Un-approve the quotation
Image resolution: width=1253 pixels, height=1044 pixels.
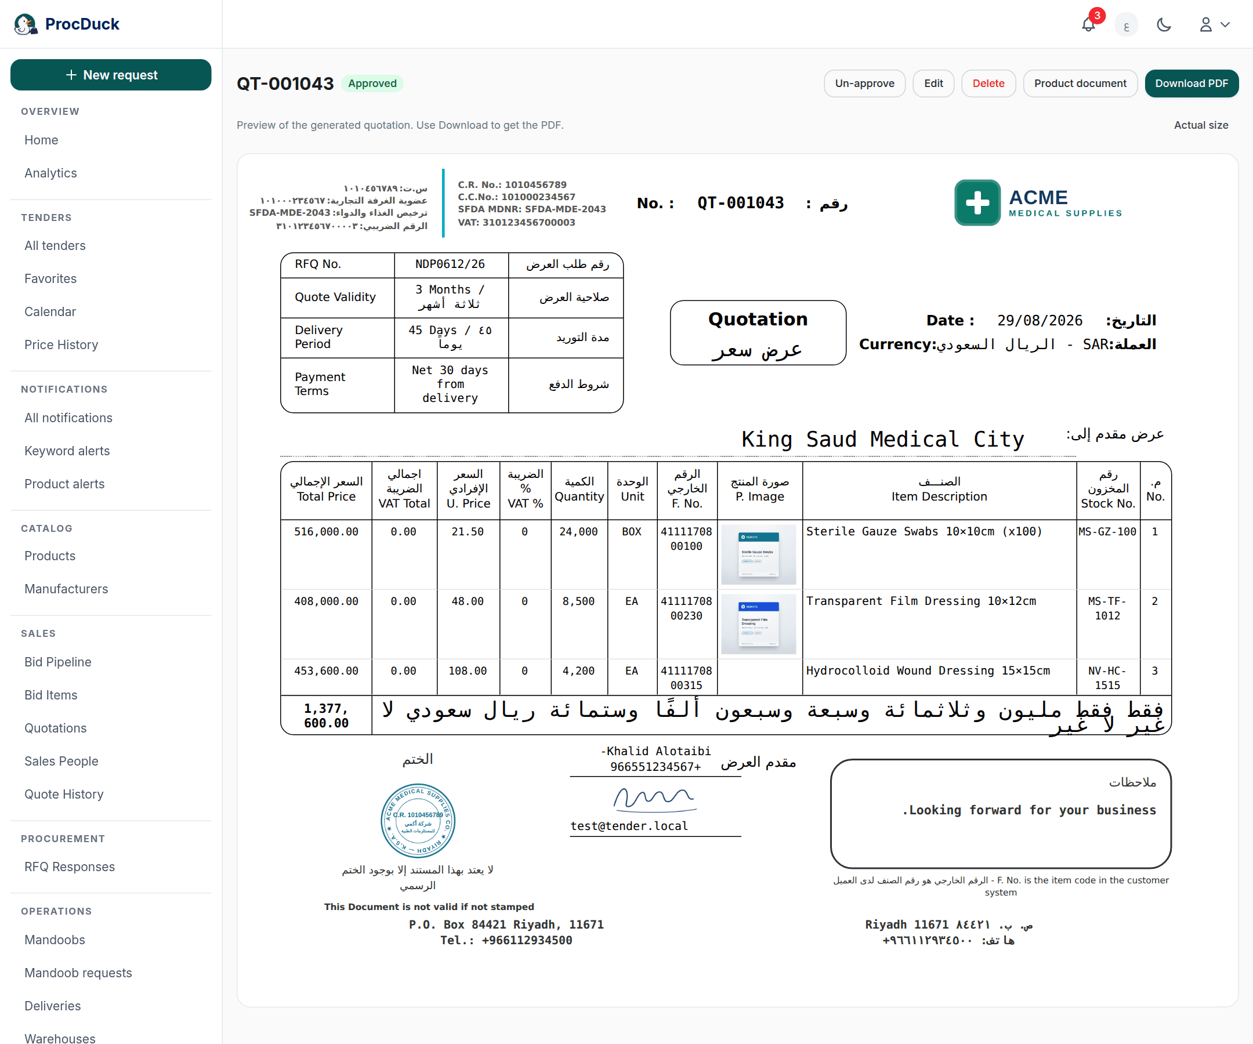click(864, 84)
